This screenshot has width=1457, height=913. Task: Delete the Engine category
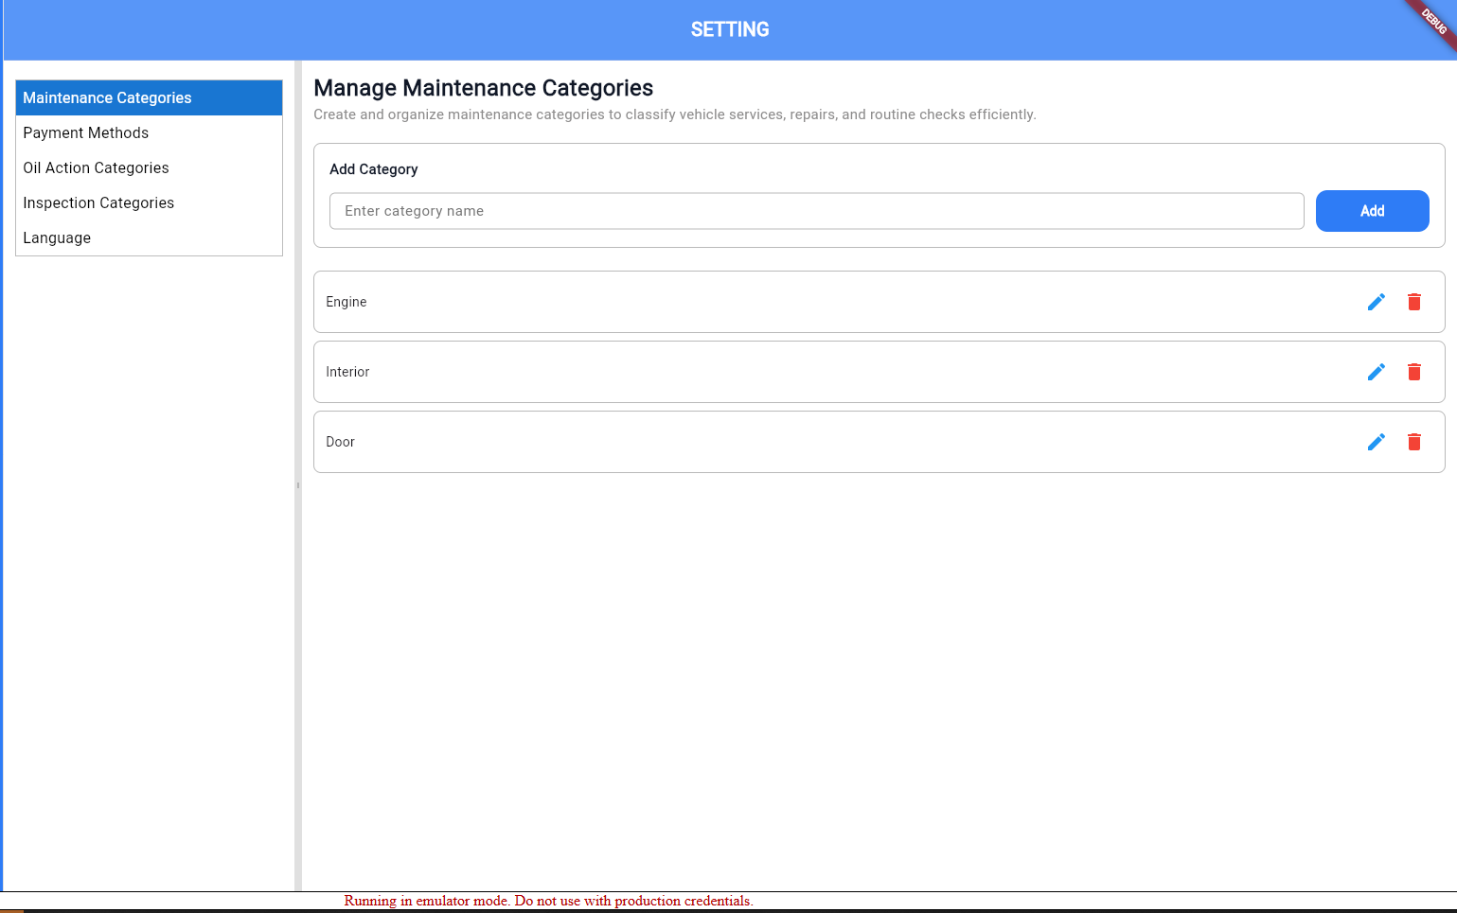click(x=1413, y=302)
